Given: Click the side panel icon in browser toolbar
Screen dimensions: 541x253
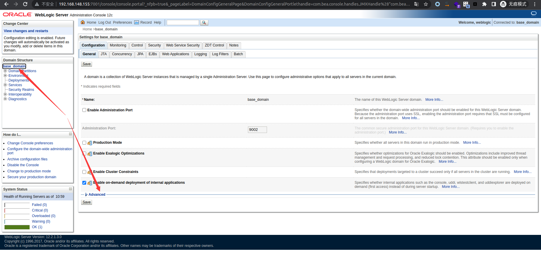Looking at the screenshot, I should (494, 4).
